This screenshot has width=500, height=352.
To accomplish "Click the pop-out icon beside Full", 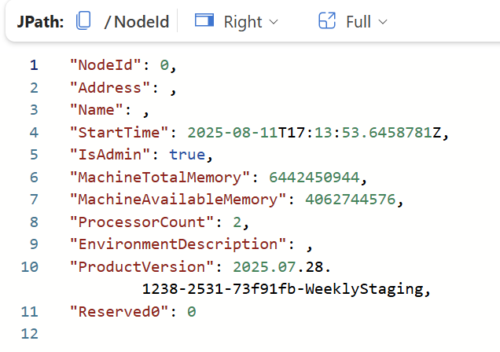I will tap(327, 21).
